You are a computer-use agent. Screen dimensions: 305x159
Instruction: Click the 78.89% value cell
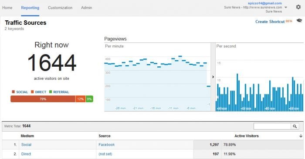pyautogui.click(x=230, y=145)
